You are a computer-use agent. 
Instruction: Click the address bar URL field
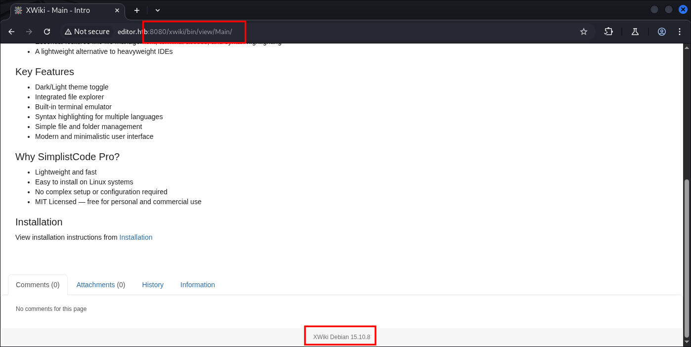(346, 32)
